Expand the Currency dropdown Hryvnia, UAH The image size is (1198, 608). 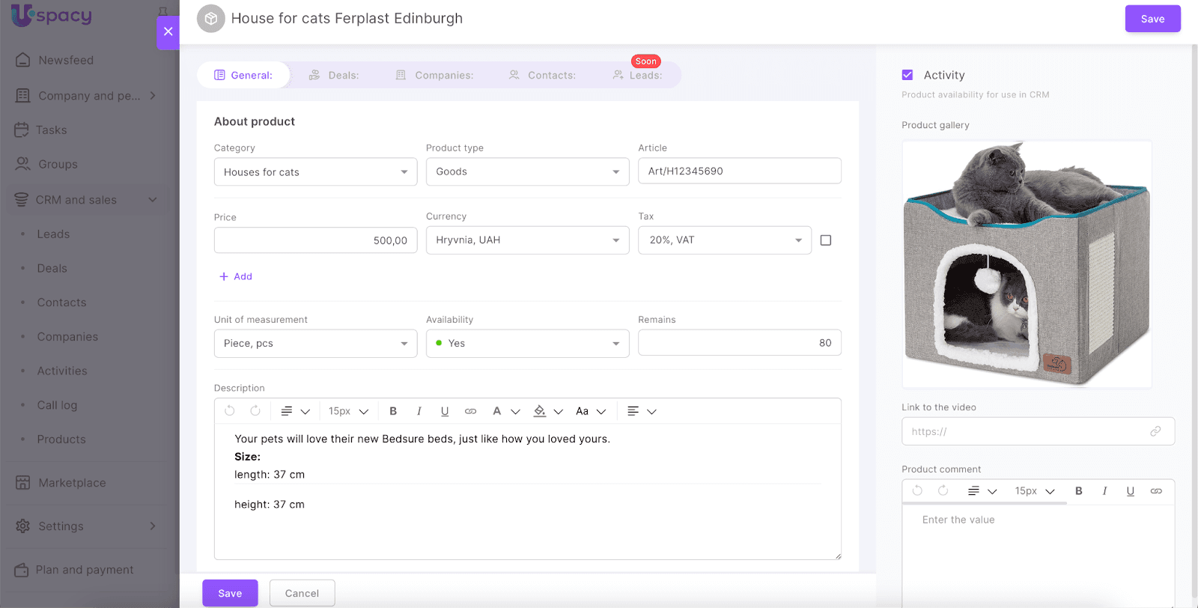pyautogui.click(x=527, y=240)
